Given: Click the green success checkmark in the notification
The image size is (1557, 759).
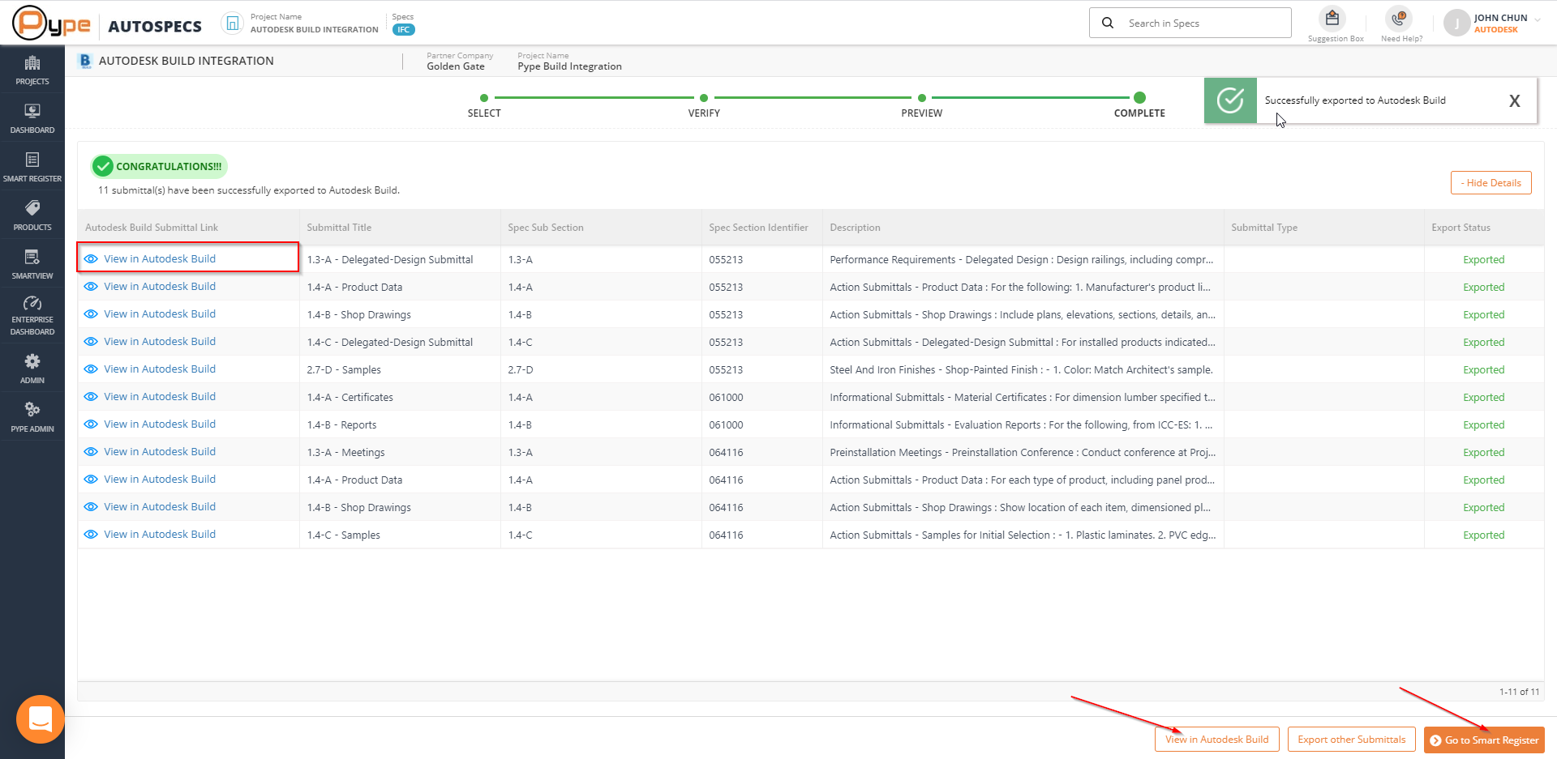Looking at the screenshot, I should (1230, 100).
